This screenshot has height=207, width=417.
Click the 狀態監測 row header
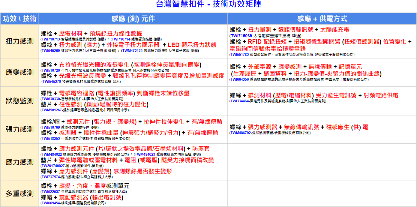tap(19, 101)
